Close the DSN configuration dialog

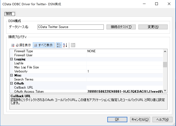(x=169, y=4)
